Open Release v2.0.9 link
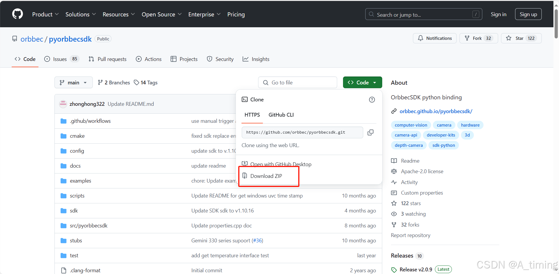Viewport: 559px width, 274px height. 416,270
